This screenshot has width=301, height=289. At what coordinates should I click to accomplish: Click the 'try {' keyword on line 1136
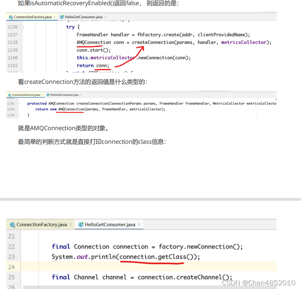[x=73, y=27]
